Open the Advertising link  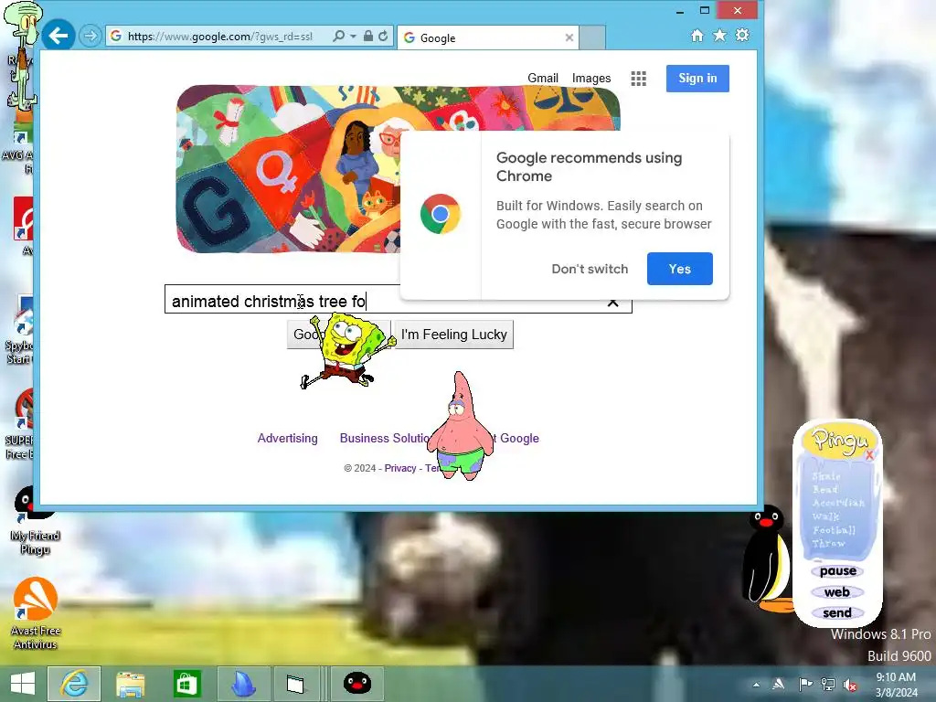pyautogui.click(x=287, y=438)
